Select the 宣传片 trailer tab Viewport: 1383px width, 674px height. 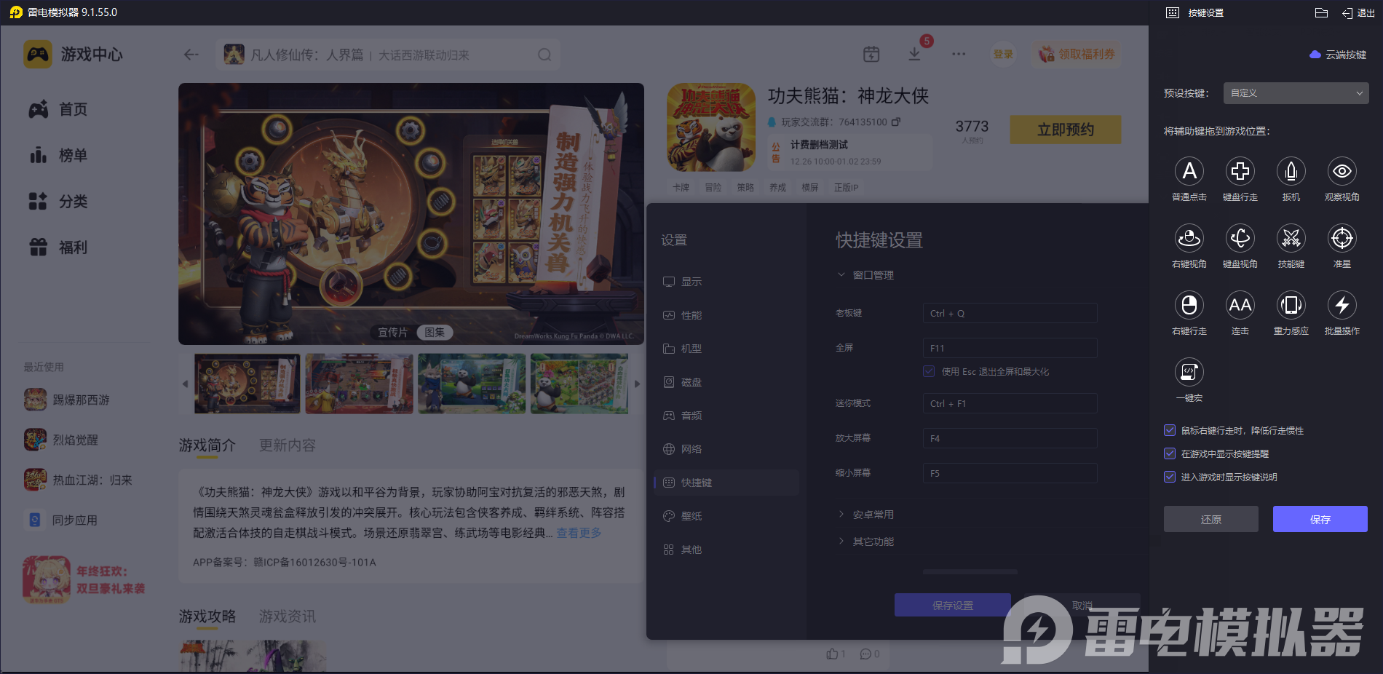pyautogui.click(x=392, y=333)
